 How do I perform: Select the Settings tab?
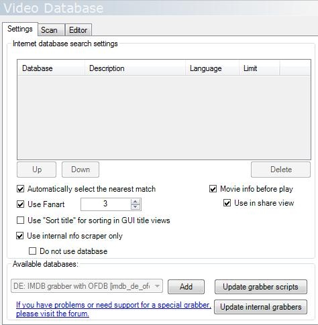click(20, 29)
